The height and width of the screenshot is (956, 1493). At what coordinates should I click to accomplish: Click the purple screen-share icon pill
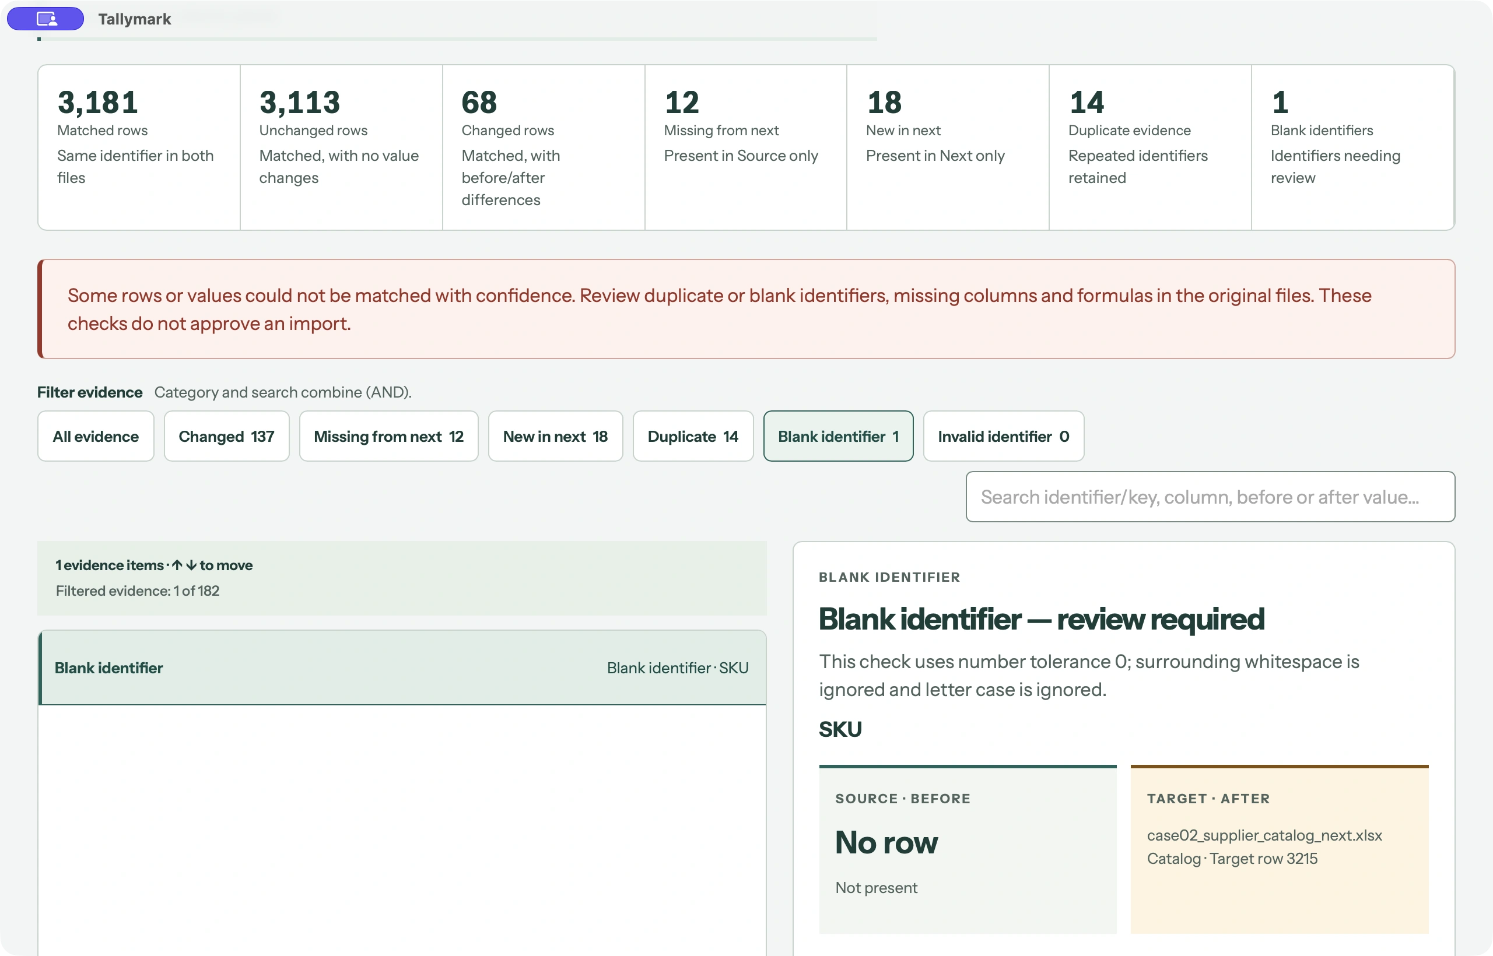pos(45,19)
